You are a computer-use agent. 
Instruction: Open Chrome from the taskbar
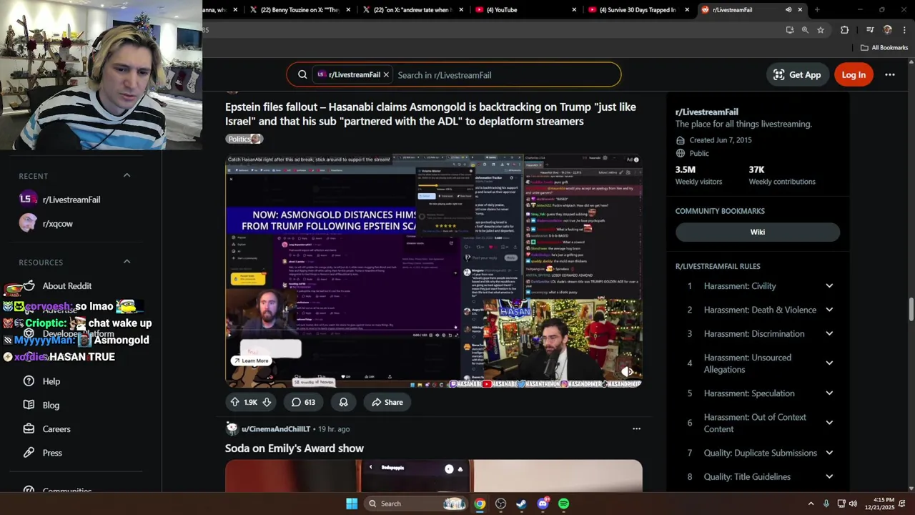click(480, 504)
